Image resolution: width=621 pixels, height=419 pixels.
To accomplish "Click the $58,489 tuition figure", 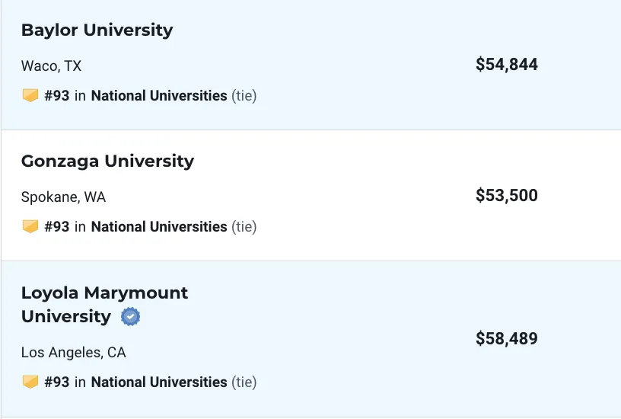I will (507, 338).
